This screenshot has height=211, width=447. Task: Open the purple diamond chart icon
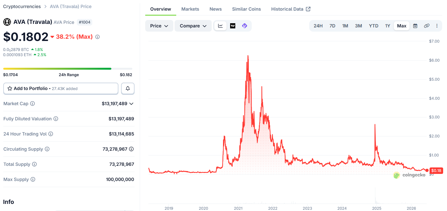pyautogui.click(x=244, y=26)
